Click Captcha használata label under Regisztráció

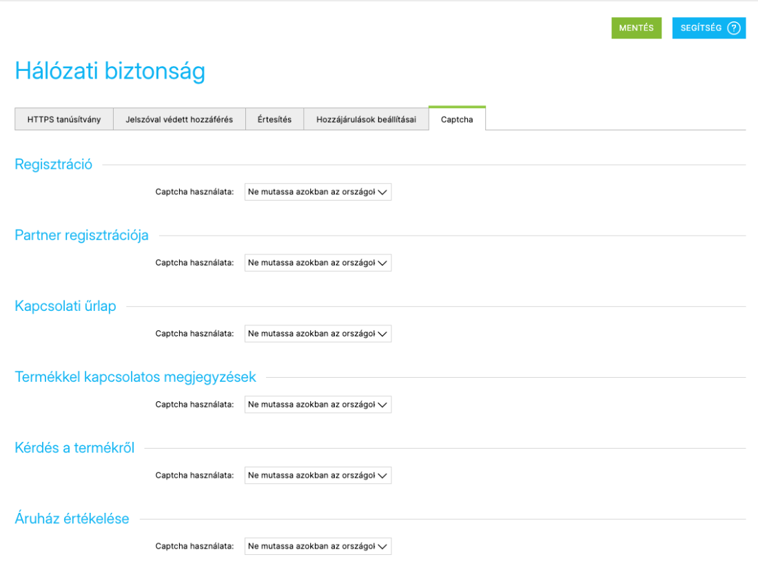click(194, 192)
